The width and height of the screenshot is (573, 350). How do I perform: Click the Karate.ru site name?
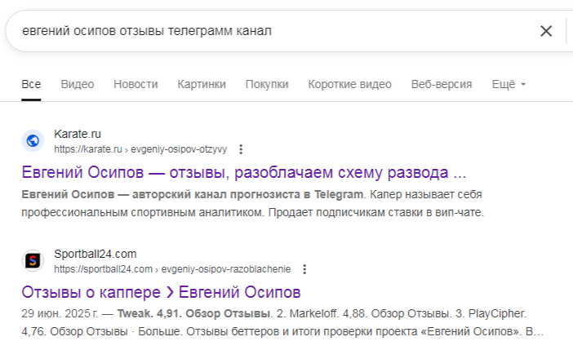pyautogui.click(x=78, y=134)
